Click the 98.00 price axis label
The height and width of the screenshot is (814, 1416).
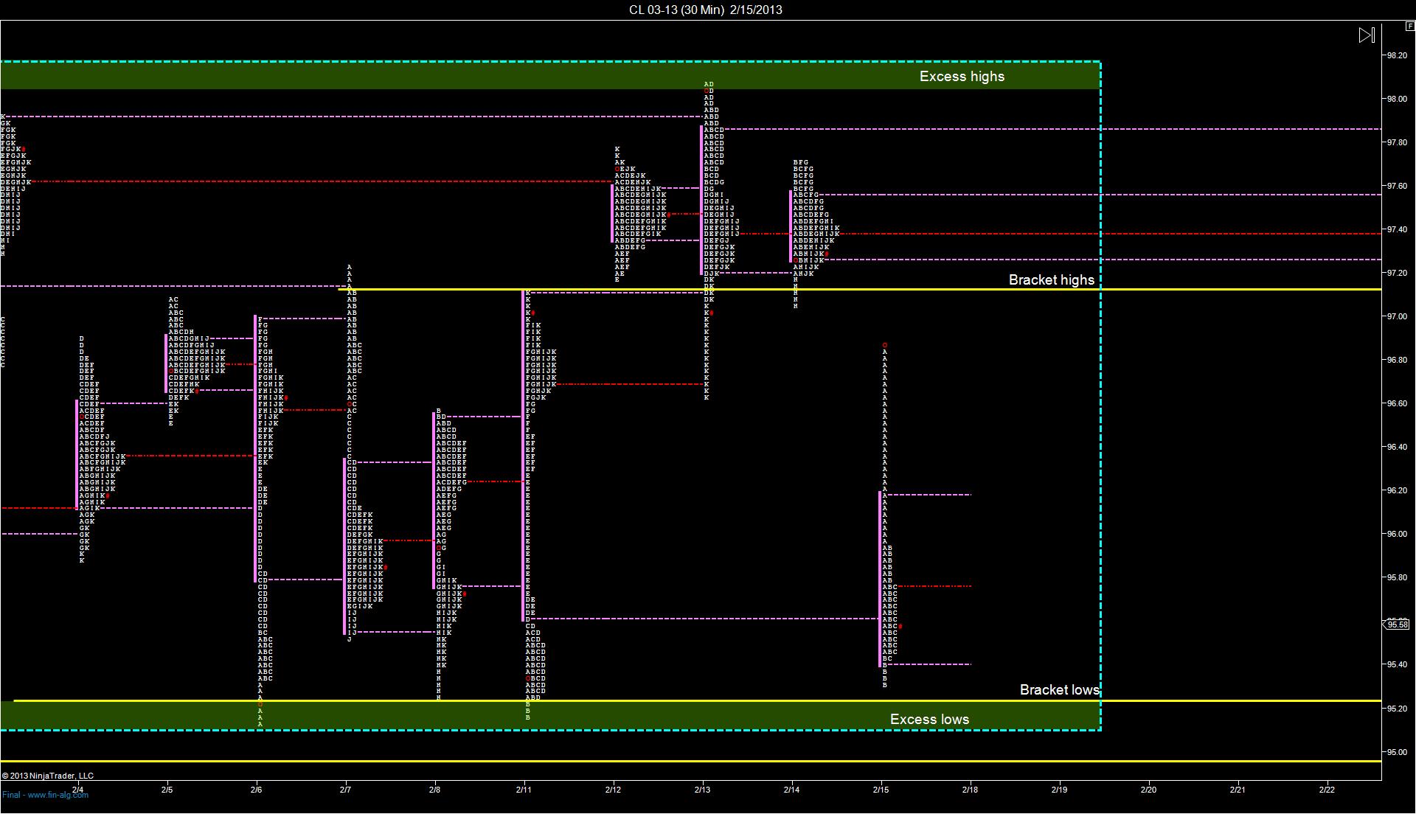[x=1397, y=99]
